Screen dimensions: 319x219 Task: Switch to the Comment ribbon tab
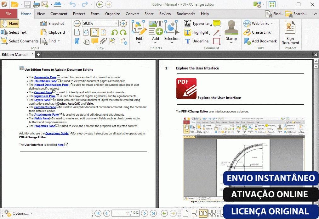59,14
